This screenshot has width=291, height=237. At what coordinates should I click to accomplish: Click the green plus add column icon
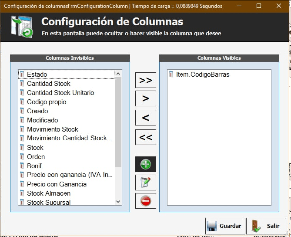(145, 164)
